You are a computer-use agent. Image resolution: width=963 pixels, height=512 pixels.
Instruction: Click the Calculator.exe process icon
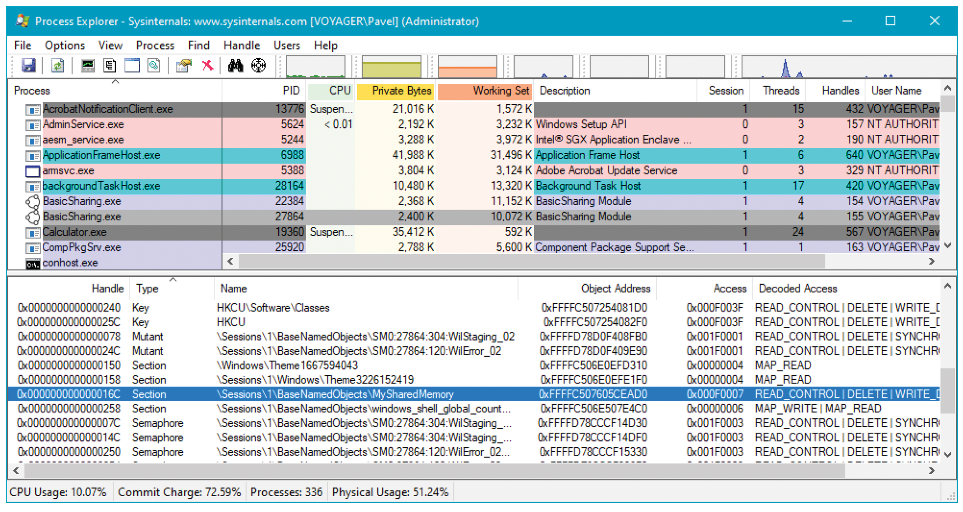(32, 233)
